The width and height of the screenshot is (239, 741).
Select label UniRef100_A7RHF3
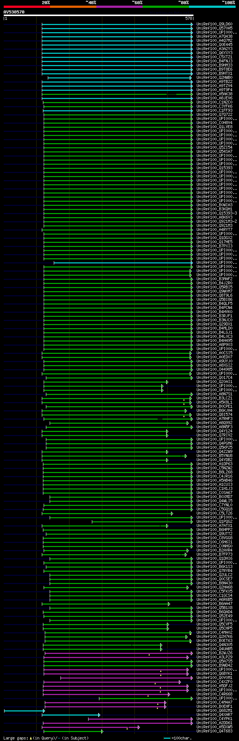214,419
